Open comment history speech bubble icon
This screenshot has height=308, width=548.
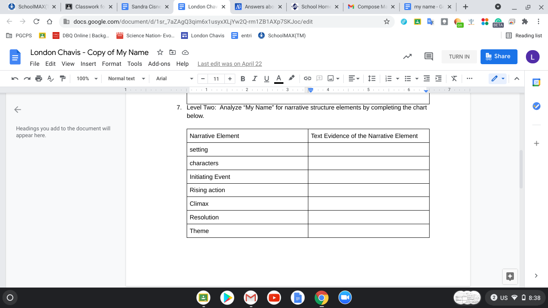point(428,57)
